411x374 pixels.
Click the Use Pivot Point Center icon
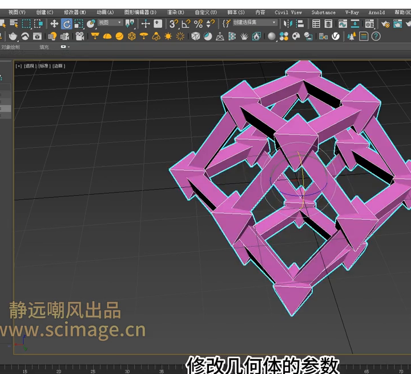pyautogui.click(x=130, y=23)
